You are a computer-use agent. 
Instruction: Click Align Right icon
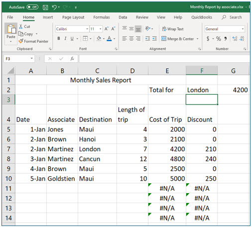coord(138,39)
